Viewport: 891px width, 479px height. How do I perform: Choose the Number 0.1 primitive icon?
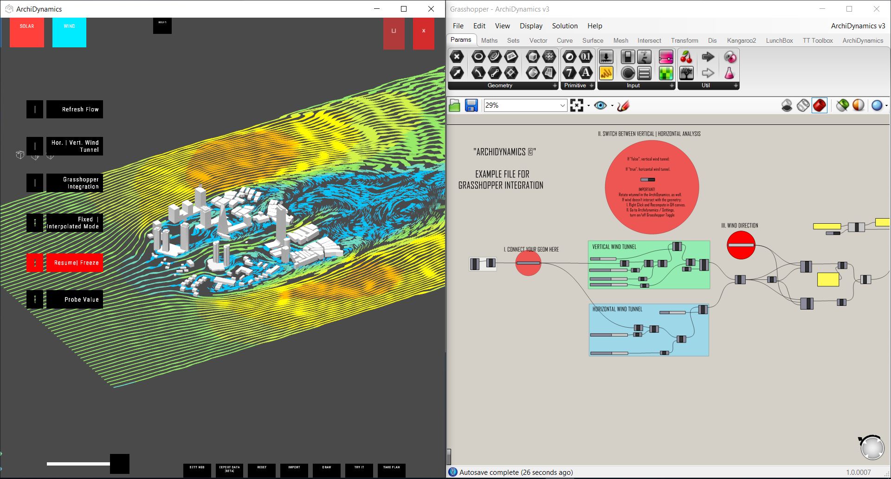(x=586, y=57)
